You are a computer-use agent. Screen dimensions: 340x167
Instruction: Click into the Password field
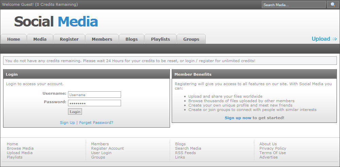[x=95, y=103]
